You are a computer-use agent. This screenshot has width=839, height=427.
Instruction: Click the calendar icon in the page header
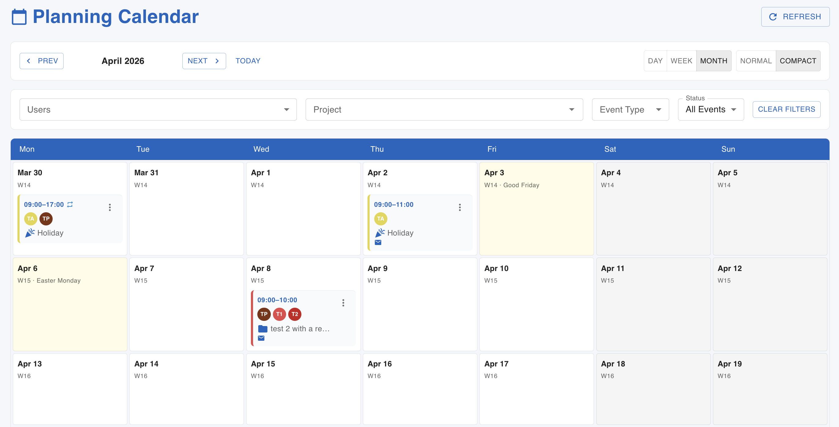tap(19, 16)
